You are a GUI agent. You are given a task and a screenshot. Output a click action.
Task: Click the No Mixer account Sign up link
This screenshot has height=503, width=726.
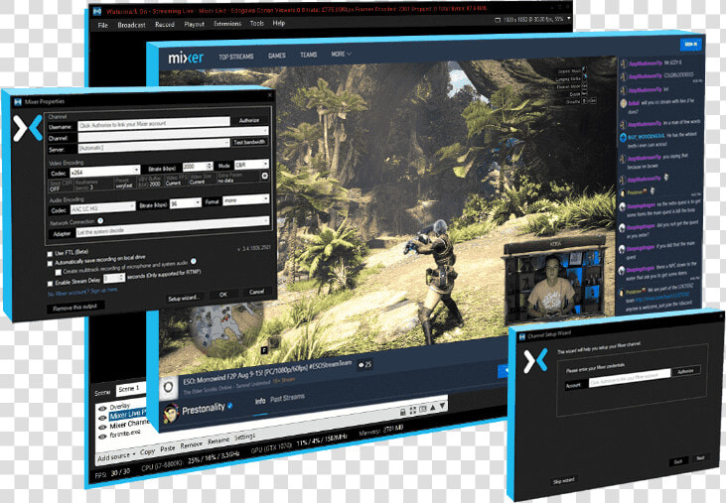tap(82, 292)
